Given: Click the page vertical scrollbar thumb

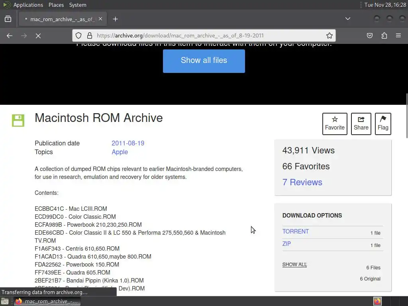Looking at the screenshot, I should click(407, 116).
